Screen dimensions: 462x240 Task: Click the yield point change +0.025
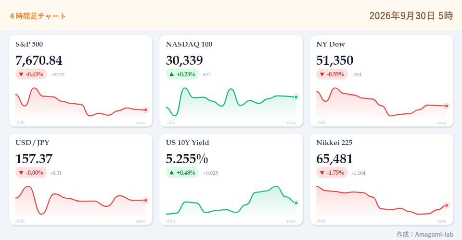point(211,173)
